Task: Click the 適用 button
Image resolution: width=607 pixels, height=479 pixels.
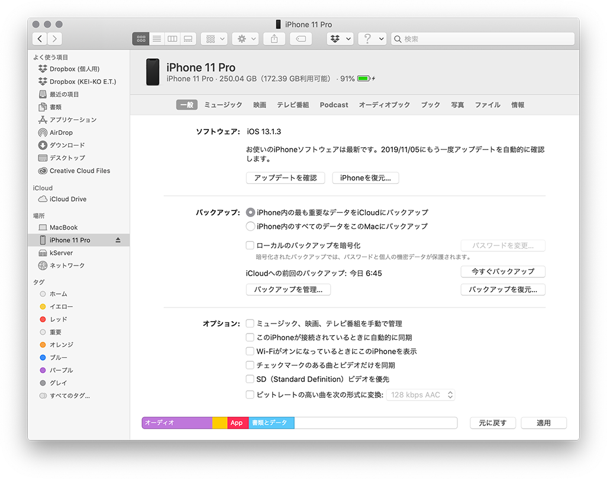Action: 544,423
